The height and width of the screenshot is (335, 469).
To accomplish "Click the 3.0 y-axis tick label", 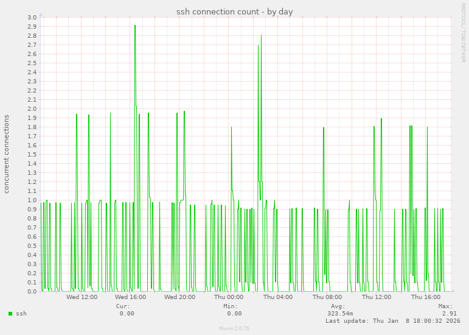I will coord(32,18).
